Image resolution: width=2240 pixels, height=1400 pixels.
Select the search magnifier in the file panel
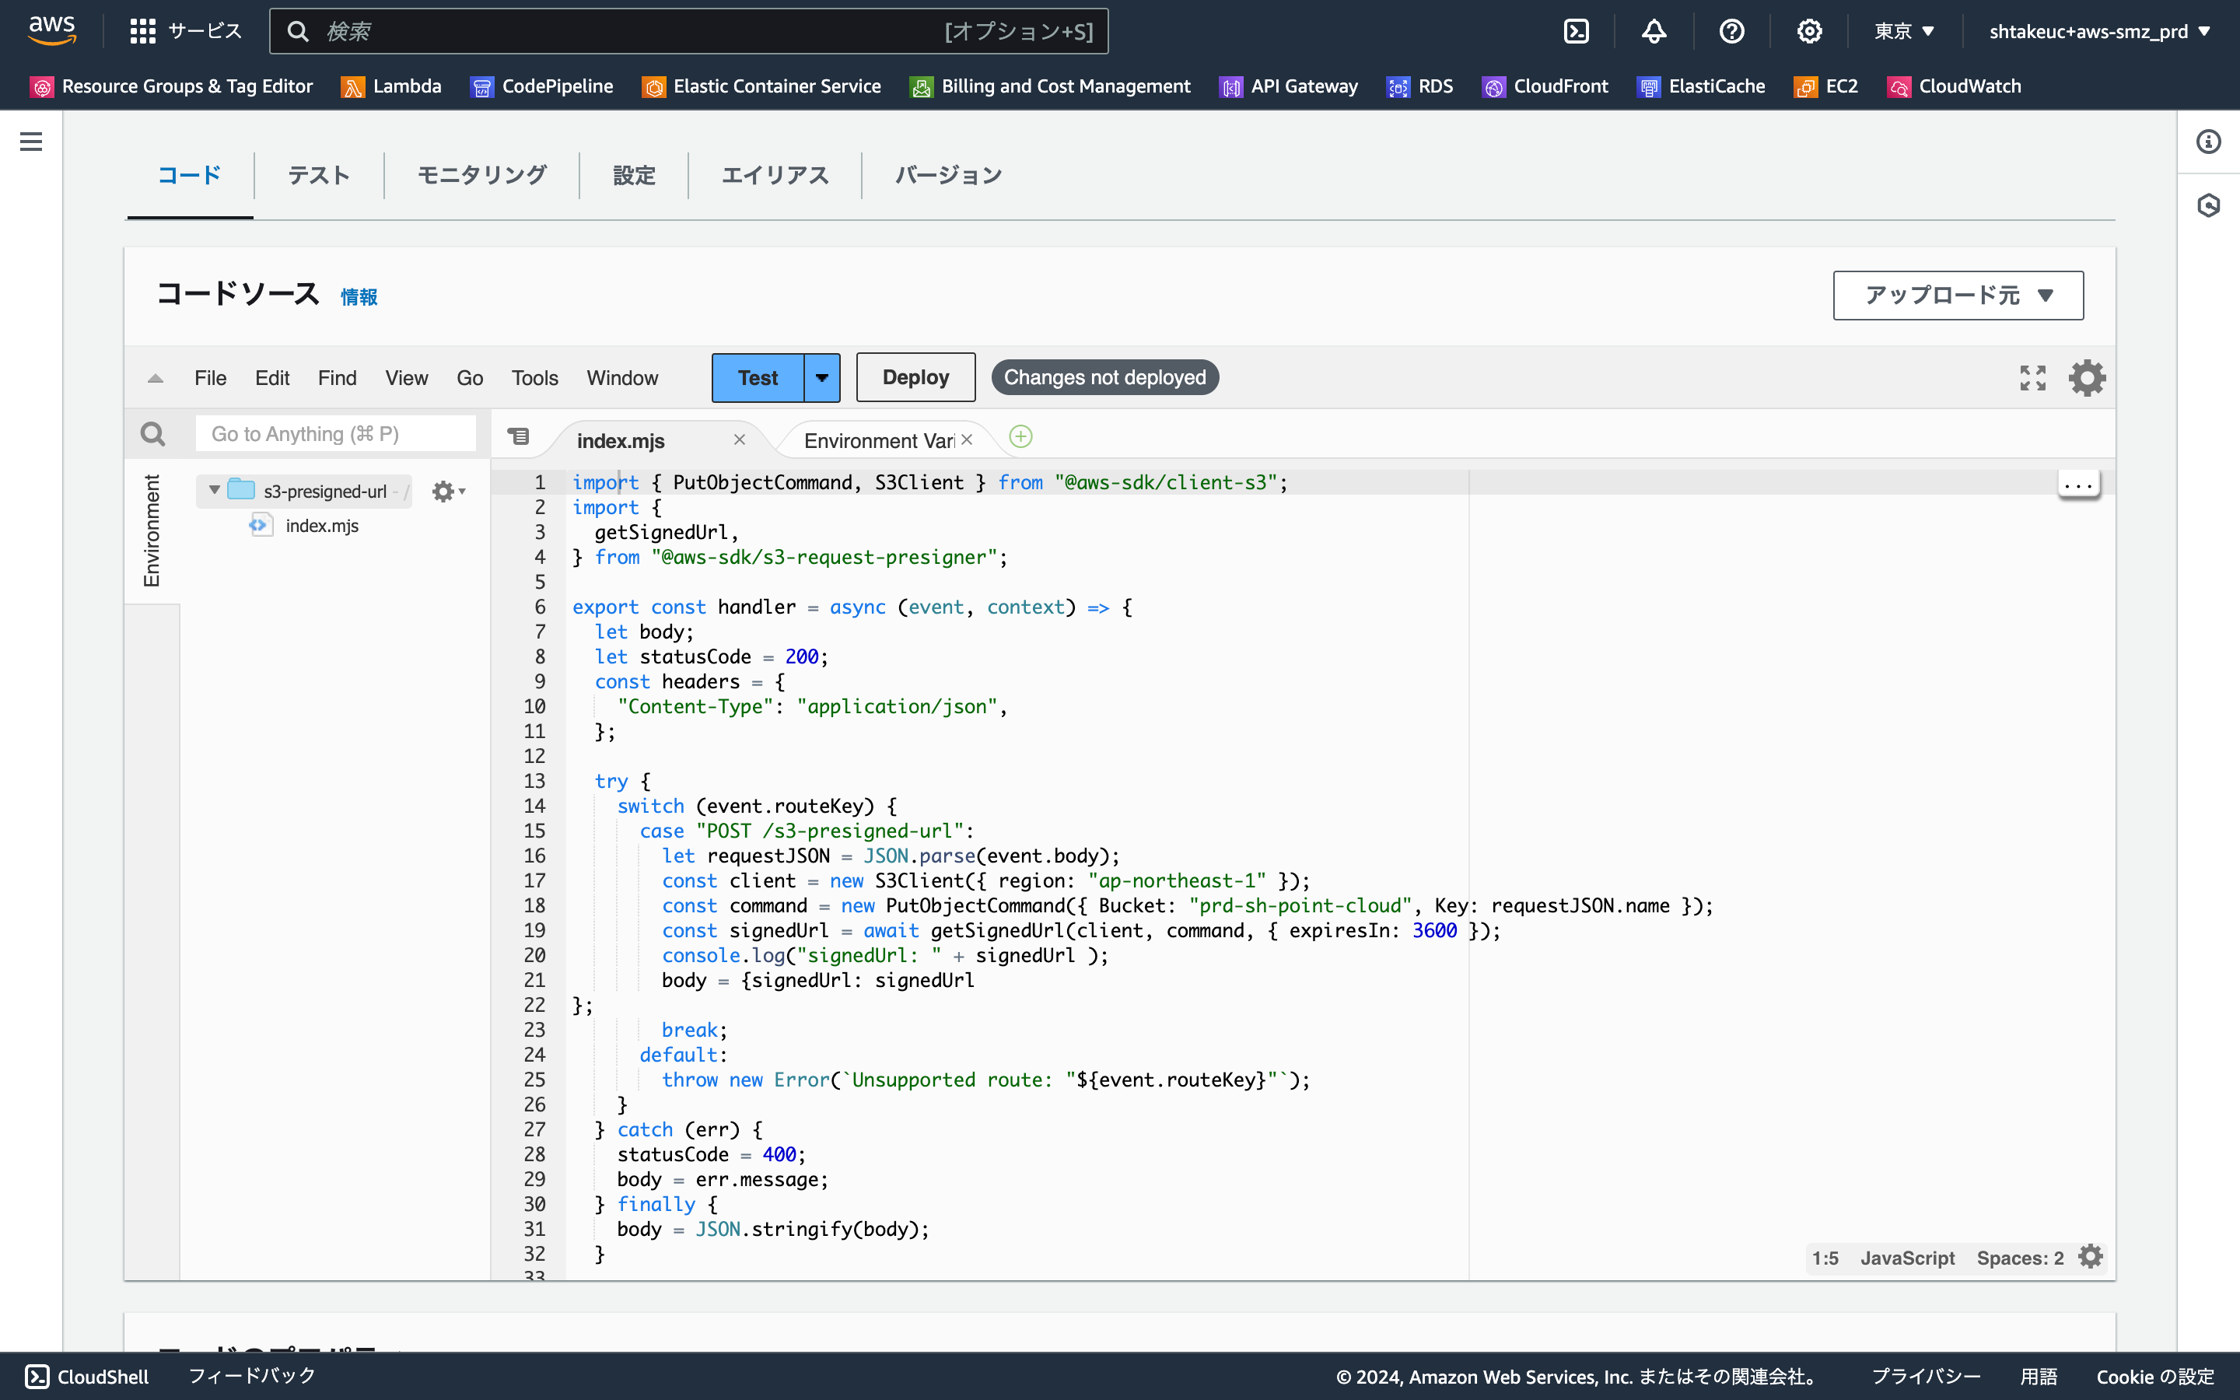point(152,432)
